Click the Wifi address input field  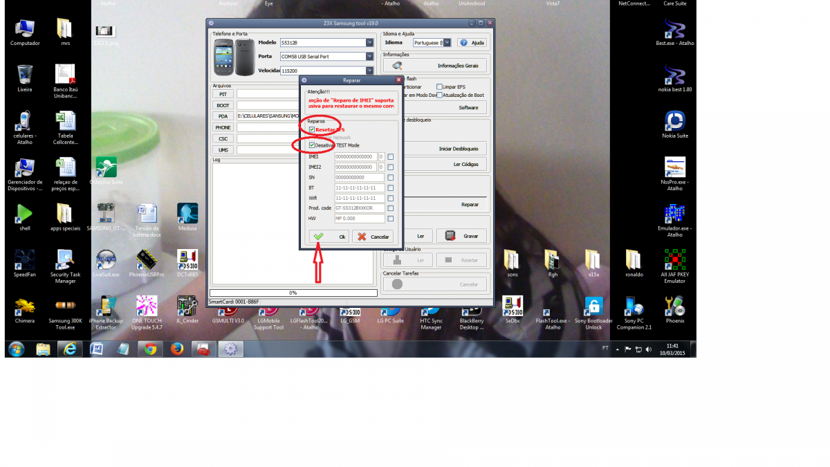tap(359, 198)
